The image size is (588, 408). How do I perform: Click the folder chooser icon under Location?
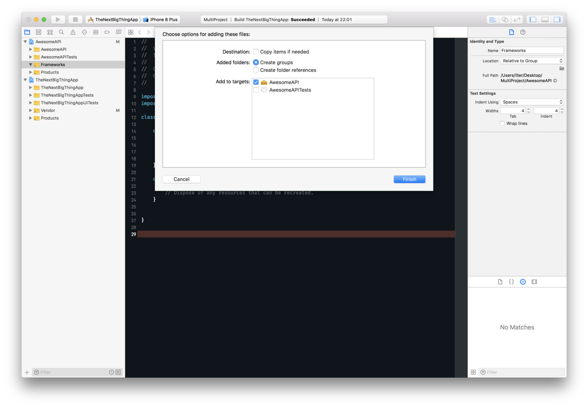click(x=562, y=68)
